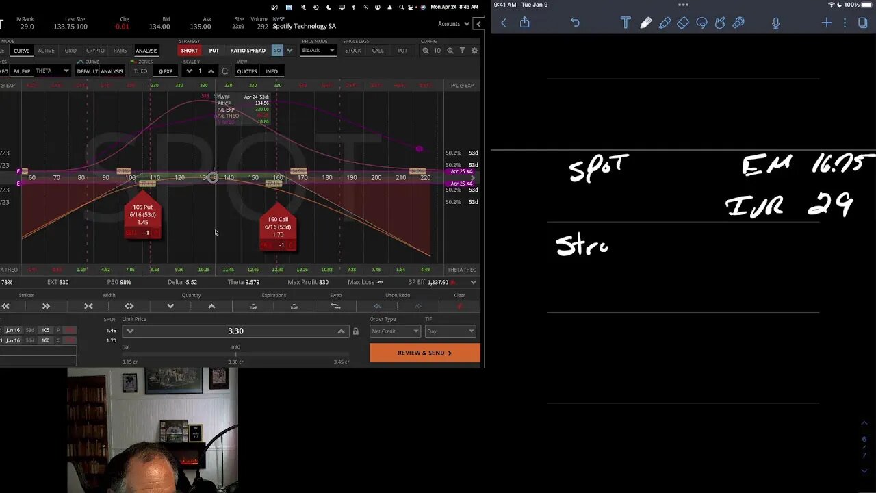Collapse the sidebar arrow beside Accounts
Image resolution: width=876 pixels, height=493 pixels.
click(x=478, y=24)
